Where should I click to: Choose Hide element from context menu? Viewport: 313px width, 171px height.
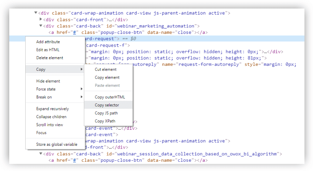click(x=48, y=81)
